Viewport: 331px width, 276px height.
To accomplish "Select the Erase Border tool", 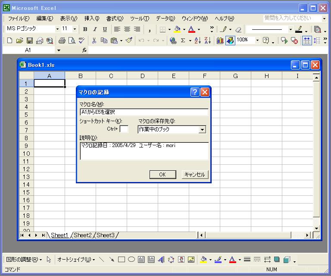I will 238,29.
